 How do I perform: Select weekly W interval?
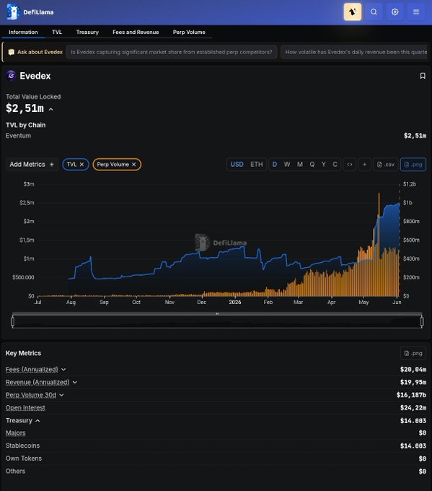tap(287, 165)
